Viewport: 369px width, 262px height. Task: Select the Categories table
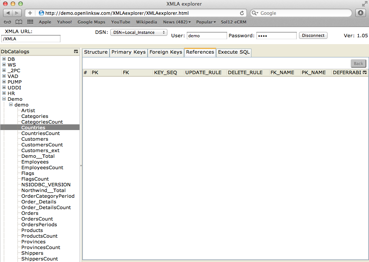tap(35, 116)
